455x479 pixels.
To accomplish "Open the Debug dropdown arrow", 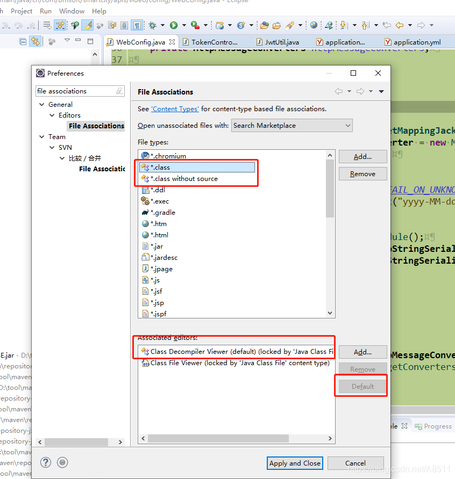I will coord(162,25).
